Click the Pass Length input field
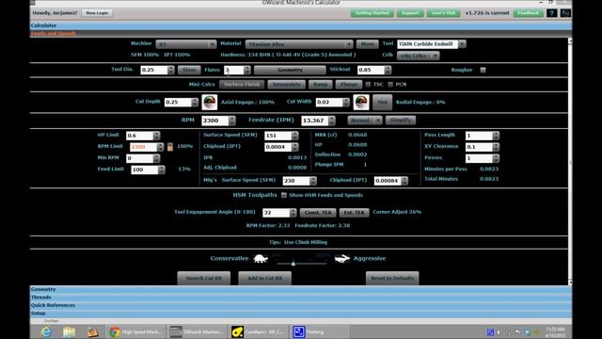The width and height of the screenshot is (602, 339). click(479, 136)
